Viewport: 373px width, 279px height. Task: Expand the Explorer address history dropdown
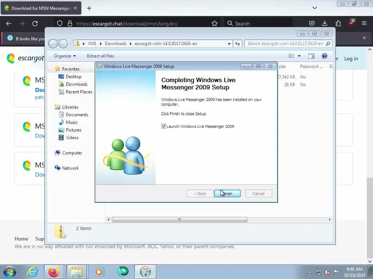click(229, 44)
